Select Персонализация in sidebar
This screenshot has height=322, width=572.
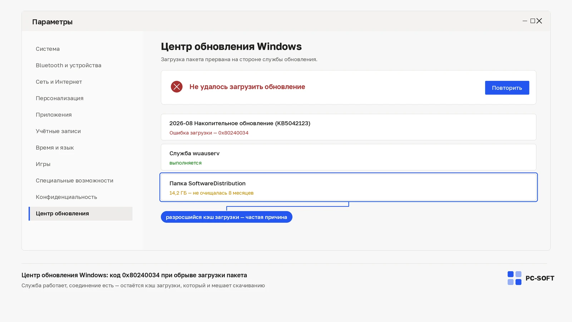coord(59,98)
